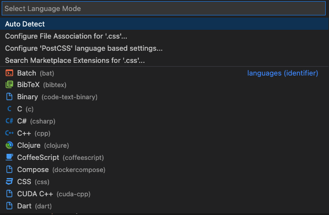Choose Compose (dockercompose) language
The width and height of the screenshot is (329, 215).
[x=164, y=169]
